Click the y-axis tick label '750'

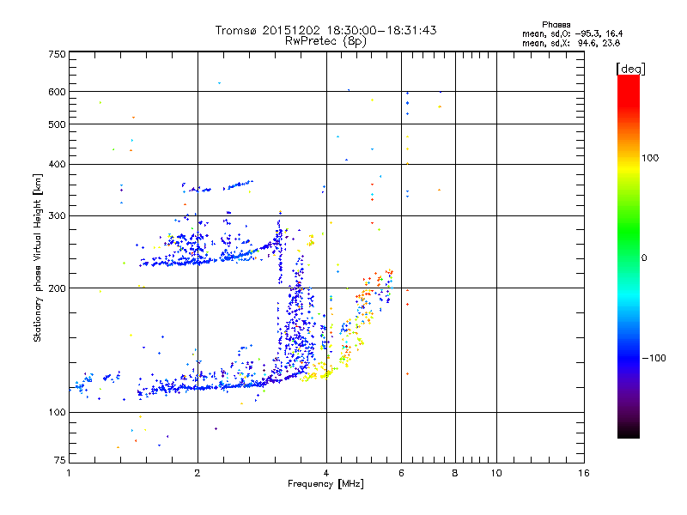(x=57, y=54)
